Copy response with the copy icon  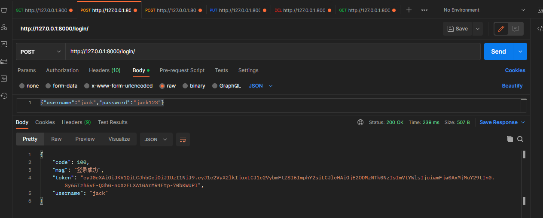coord(510,139)
